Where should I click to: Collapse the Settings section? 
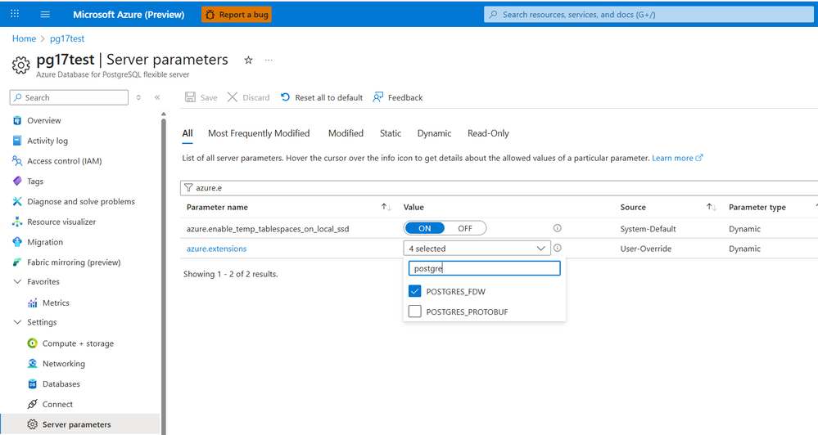17,322
